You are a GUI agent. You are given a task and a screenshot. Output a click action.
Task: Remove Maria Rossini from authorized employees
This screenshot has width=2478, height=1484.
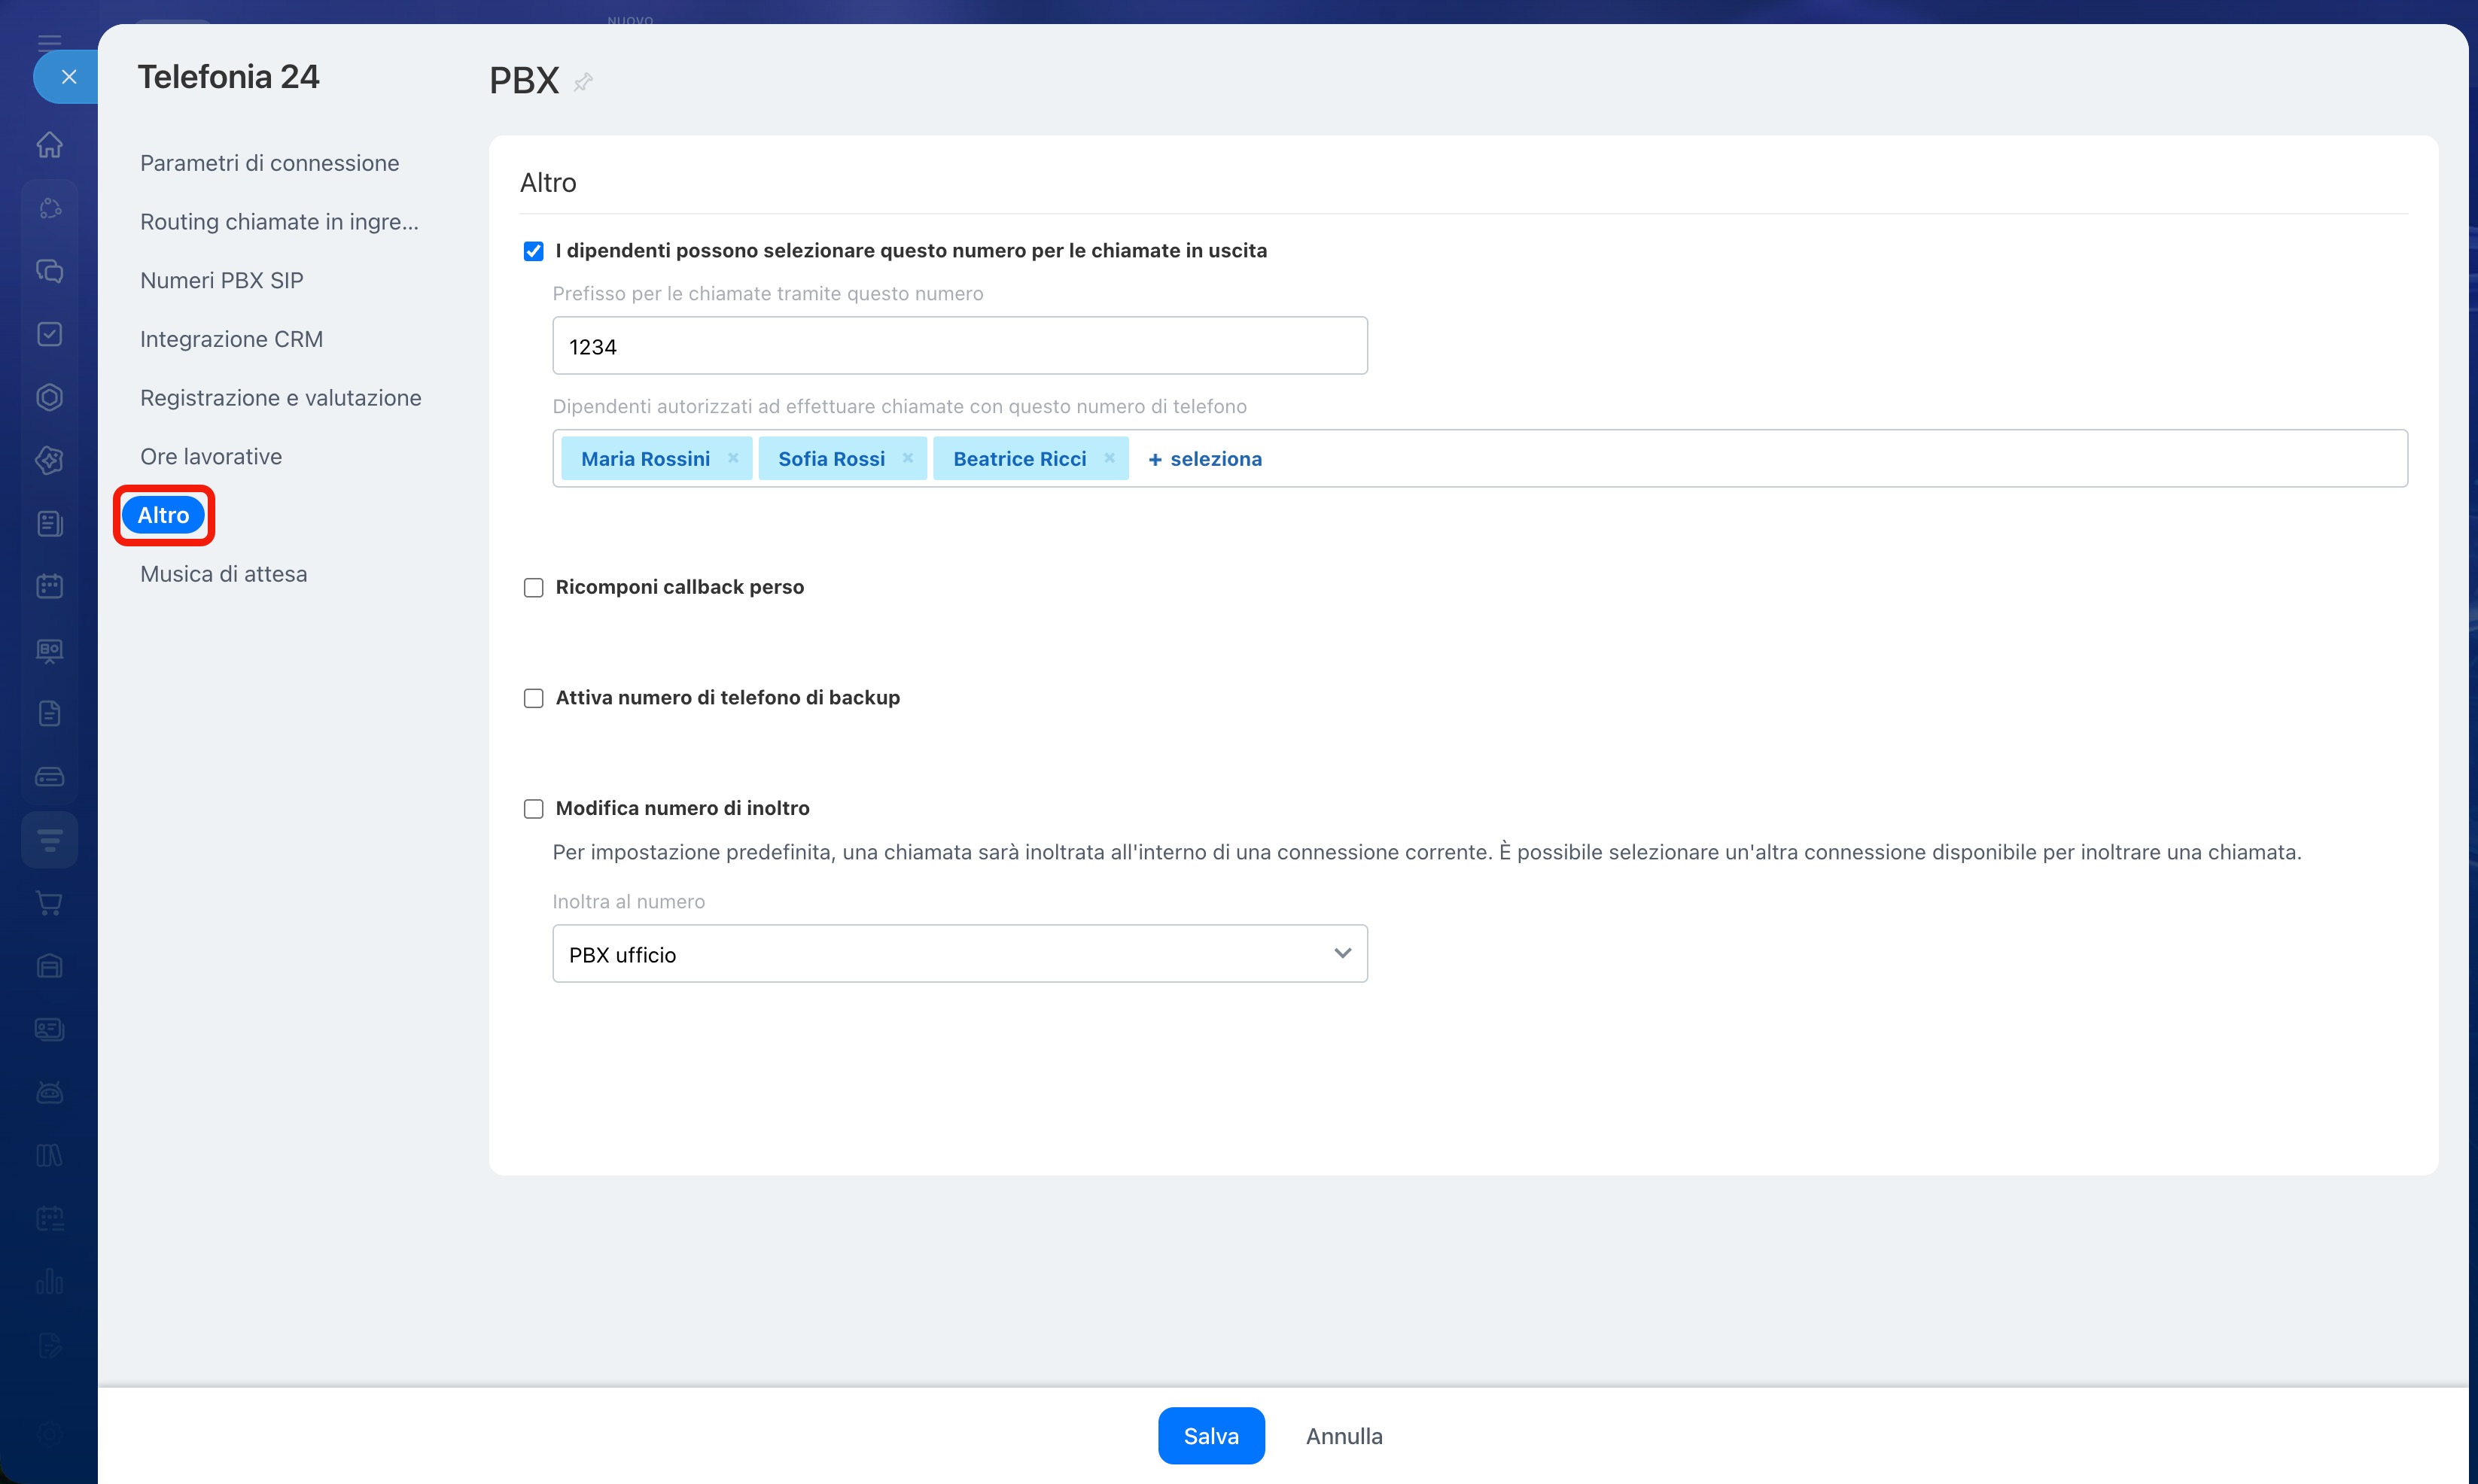(733, 458)
